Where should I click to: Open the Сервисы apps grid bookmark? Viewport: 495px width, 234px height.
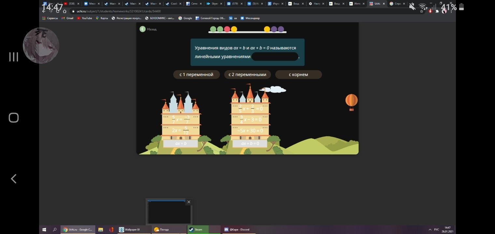(50, 18)
